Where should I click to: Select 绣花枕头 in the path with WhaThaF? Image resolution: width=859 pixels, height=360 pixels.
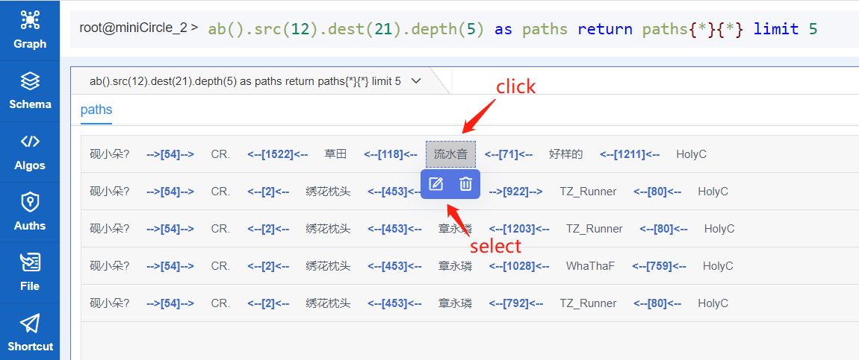click(328, 265)
